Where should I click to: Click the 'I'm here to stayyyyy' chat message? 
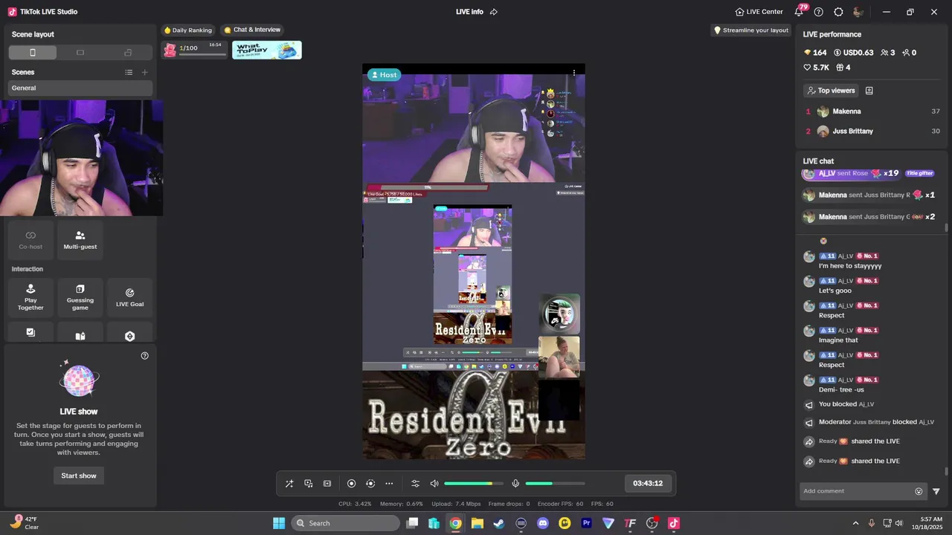pos(850,266)
